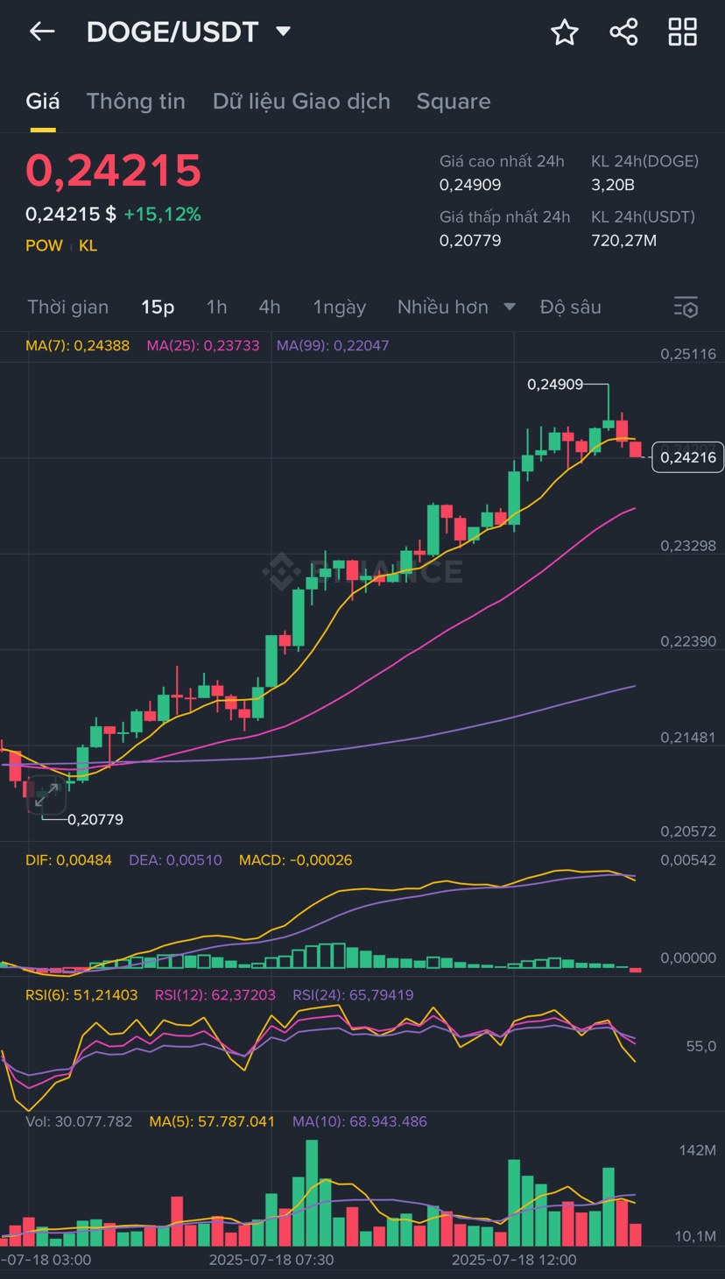The width and height of the screenshot is (725, 1279).
Task: Tap the DIF: 0,00484 label
Action: click(x=68, y=860)
